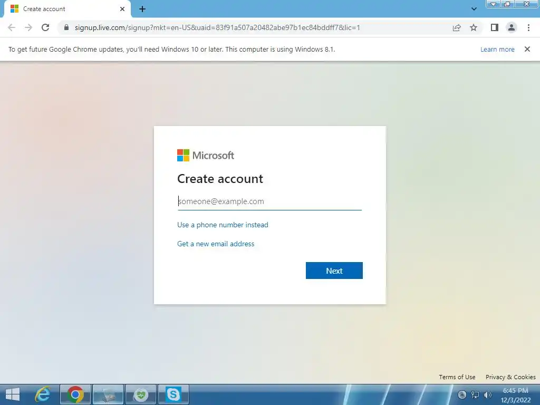The image size is (540, 405).
Task: Close the Create account tab
Action: click(x=122, y=9)
